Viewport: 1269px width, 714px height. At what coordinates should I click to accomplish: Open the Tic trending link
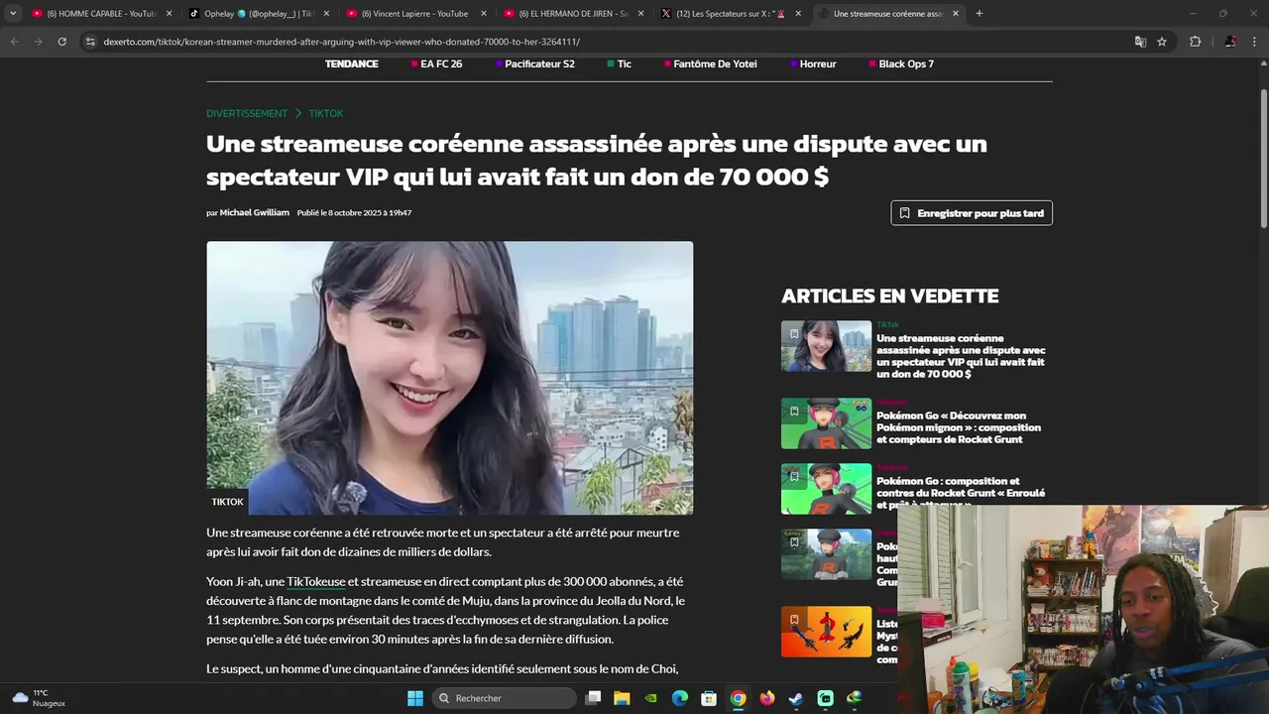point(620,63)
